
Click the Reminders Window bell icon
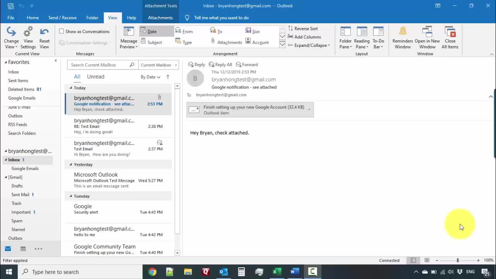click(x=403, y=32)
